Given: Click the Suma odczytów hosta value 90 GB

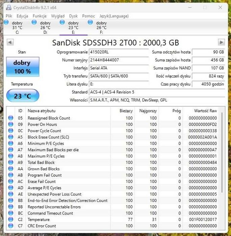Looking at the screenshot, I should (x=208, y=52).
